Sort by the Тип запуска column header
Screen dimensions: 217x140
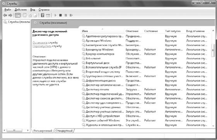tap(174, 31)
